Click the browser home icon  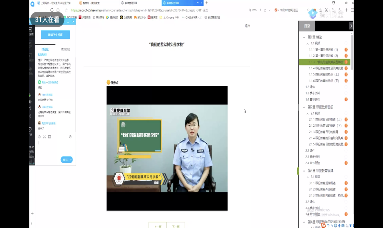[58, 10]
